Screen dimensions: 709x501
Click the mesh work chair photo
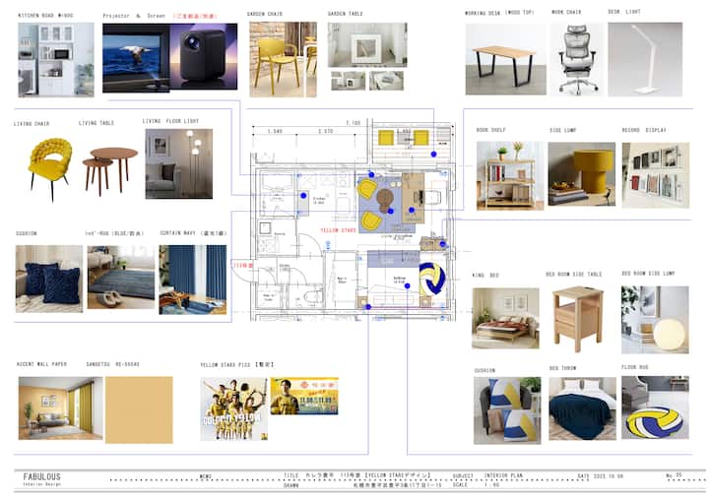coord(576,59)
